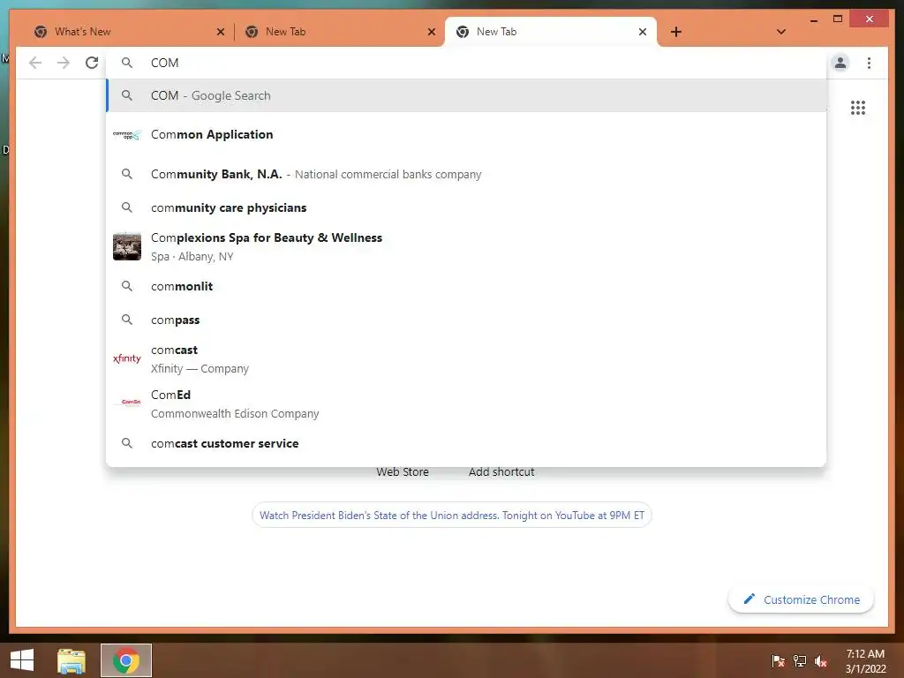Open a new tab with plus button
The width and height of the screenshot is (904, 678).
[x=676, y=32]
